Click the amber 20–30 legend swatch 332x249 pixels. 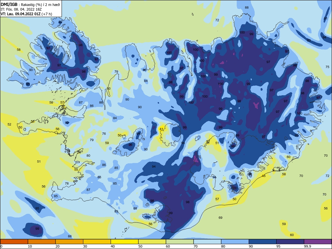69,242
